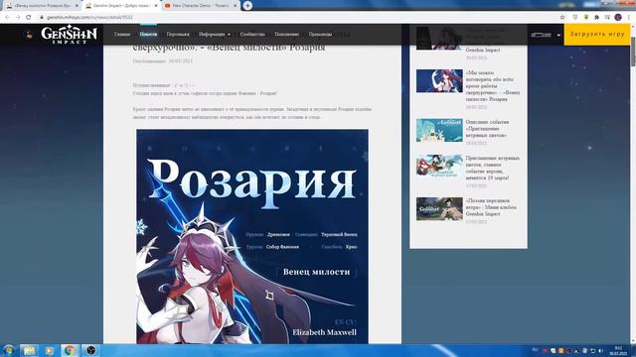This screenshot has width=636, height=357.
Task: Select the Новости nav item
Action: 148,35
